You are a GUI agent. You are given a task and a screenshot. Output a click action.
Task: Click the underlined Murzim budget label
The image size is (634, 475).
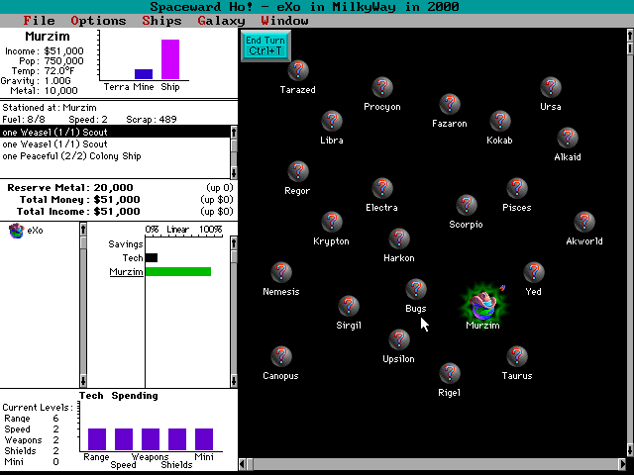click(x=126, y=272)
